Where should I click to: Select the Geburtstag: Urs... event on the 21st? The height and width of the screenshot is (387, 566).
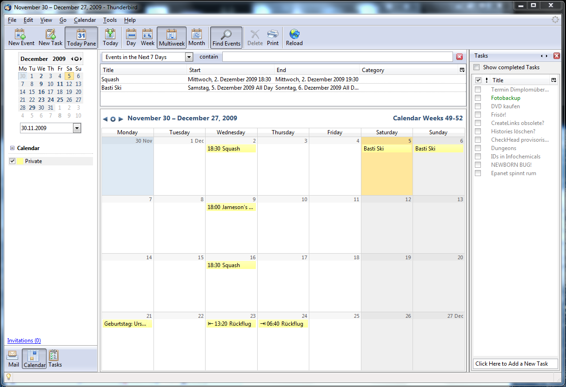click(x=127, y=324)
